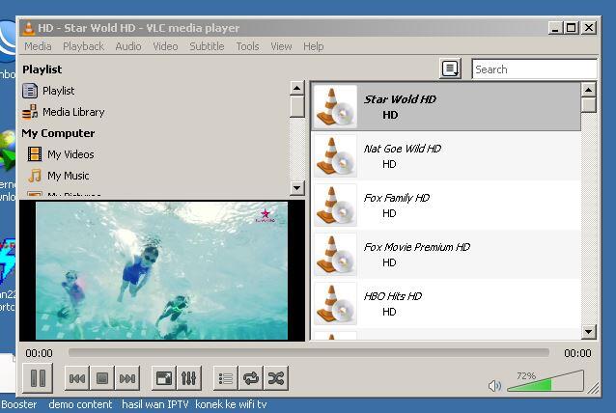Open the View menu
Screen dimensions: 616x413
coord(281,46)
